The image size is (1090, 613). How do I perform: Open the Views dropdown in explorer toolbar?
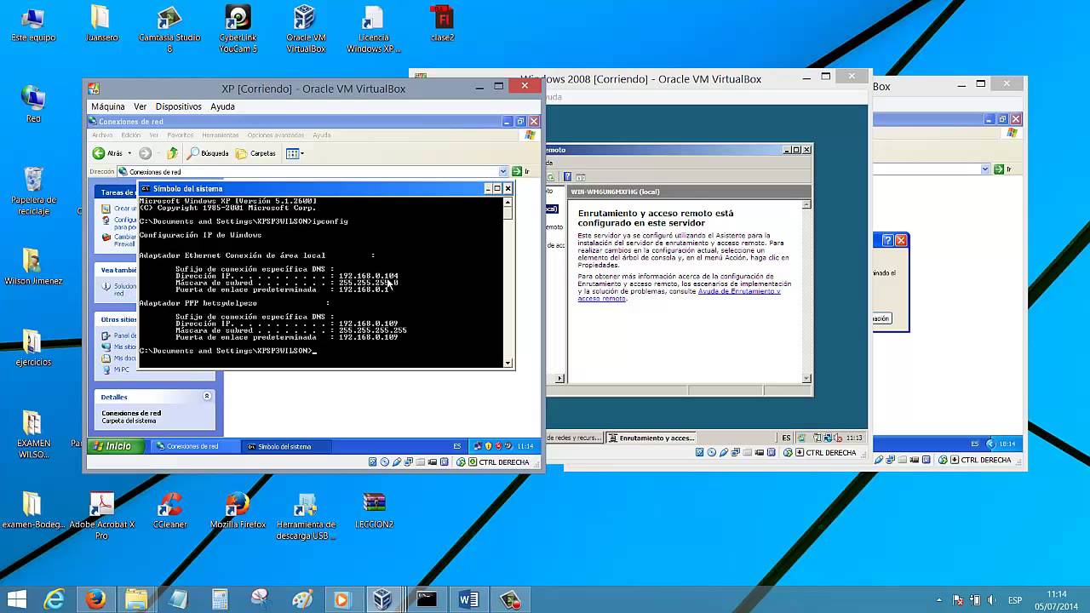click(x=295, y=153)
